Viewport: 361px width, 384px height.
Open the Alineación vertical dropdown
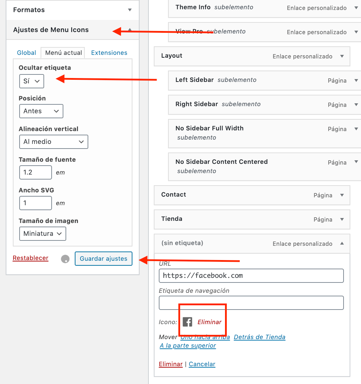[54, 141]
